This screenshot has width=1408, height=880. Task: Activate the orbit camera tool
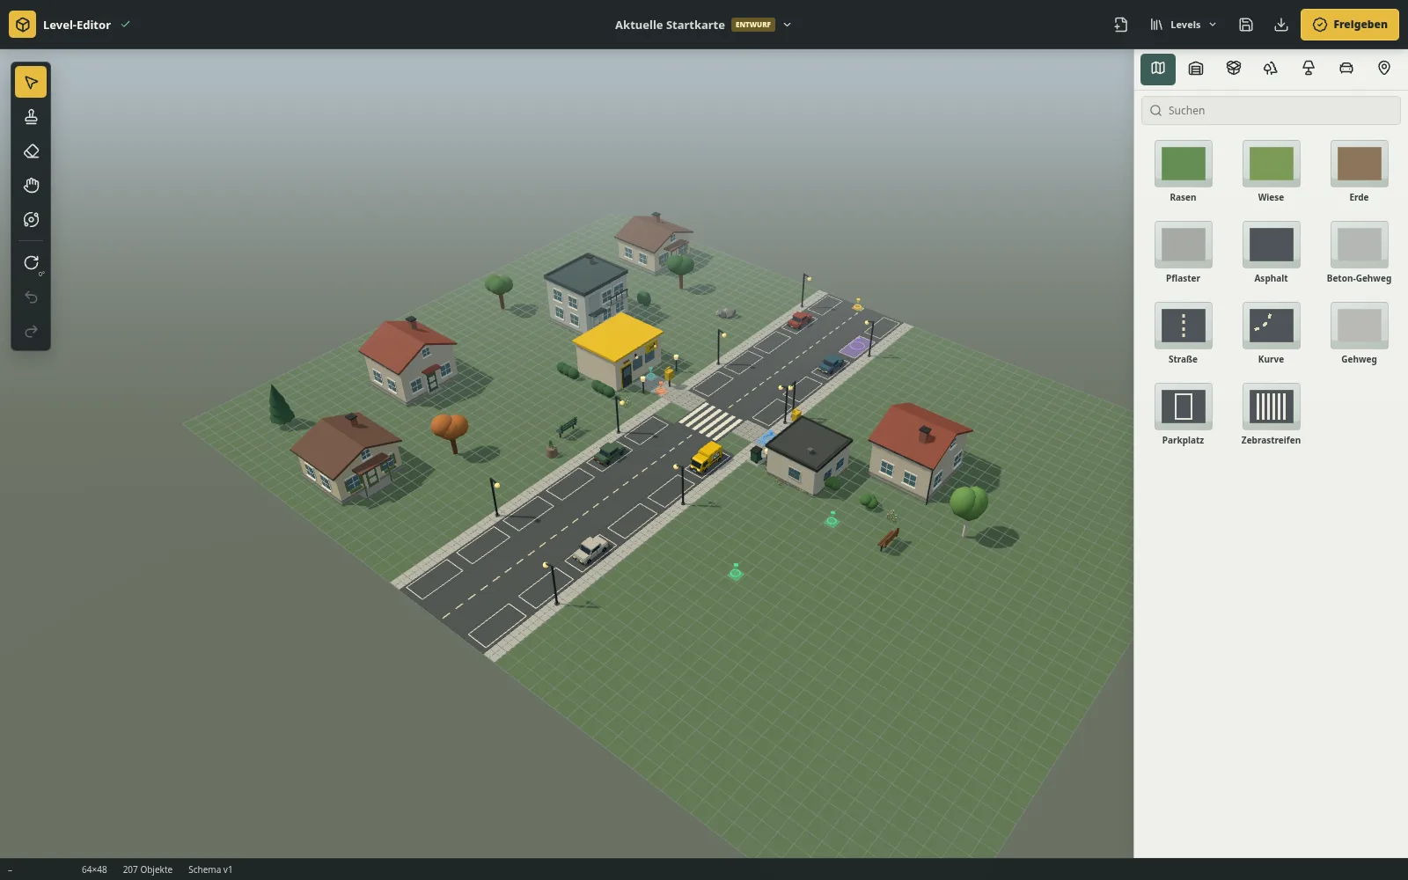[31, 219]
